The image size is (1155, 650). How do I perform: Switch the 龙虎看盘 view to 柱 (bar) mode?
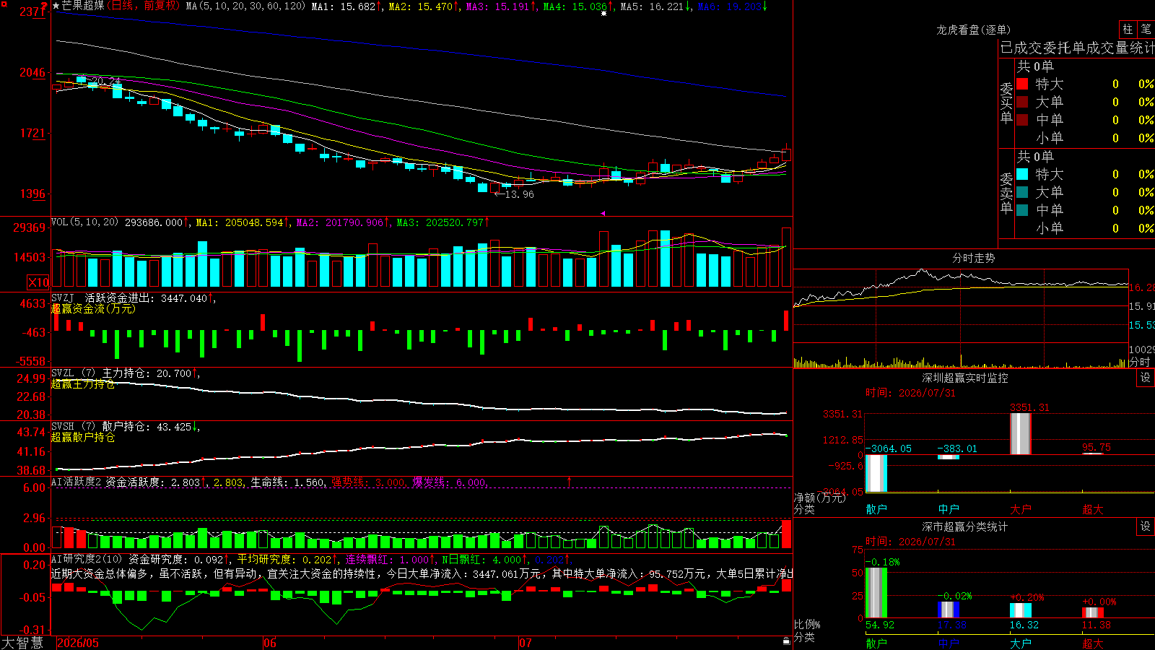tap(1128, 30)
